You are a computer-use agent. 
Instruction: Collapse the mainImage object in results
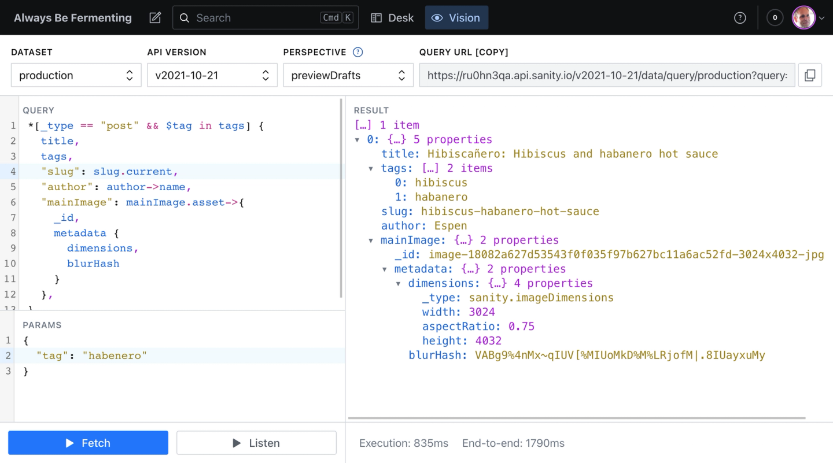[371, 240]
